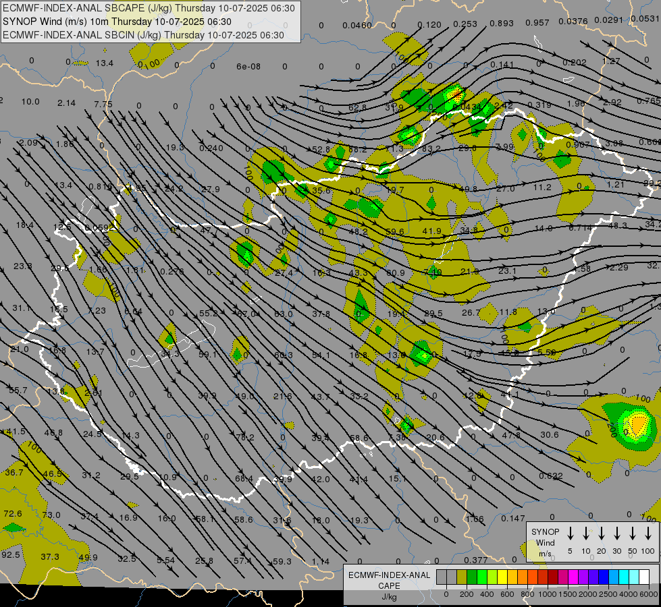Click the 0.240 value on the map
The height and width of the screenshot is (607, 661).
(x=211, y=148)
